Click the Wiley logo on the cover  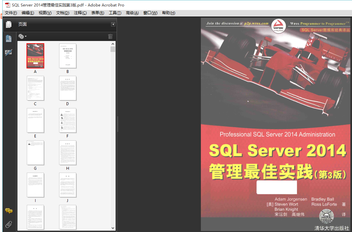[326, 216]
